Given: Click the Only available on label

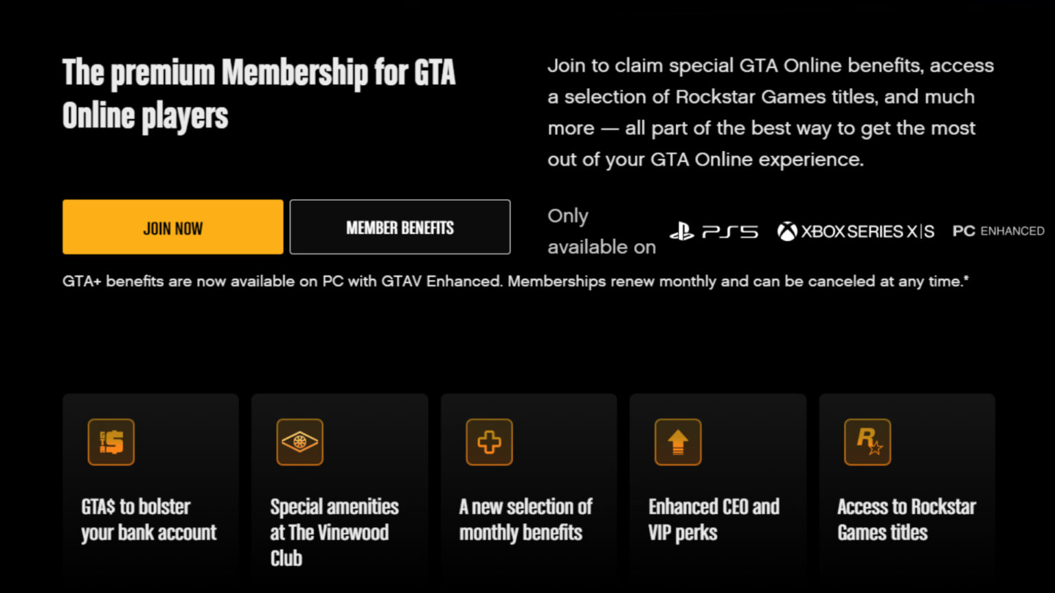Looking at the screenshot, I should coord(602,231).
